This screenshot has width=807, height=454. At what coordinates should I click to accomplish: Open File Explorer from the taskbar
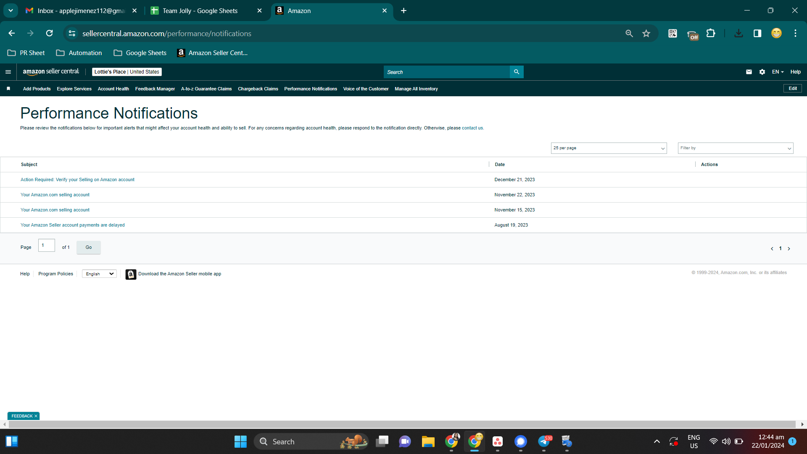(x=428, y=441)
